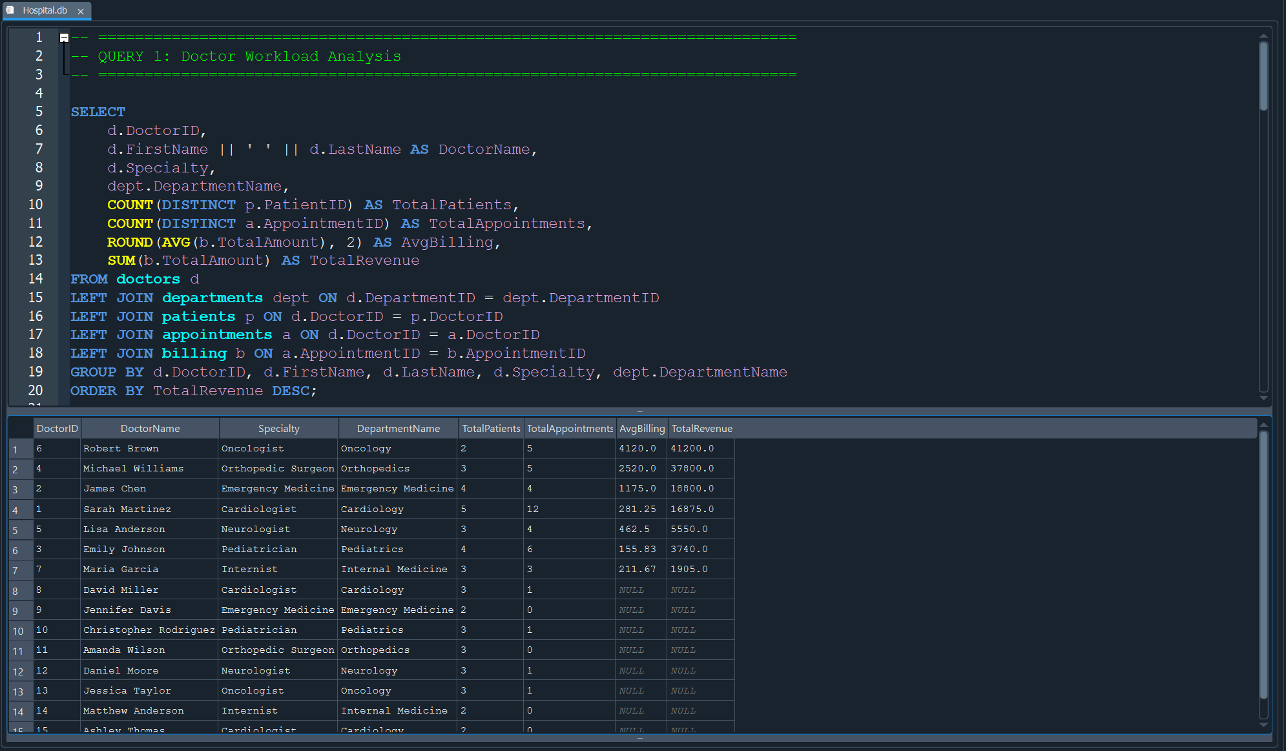Click the DepartmentName column header
The width and height of the screenshot is (1286, 751).
coord(397,428)
